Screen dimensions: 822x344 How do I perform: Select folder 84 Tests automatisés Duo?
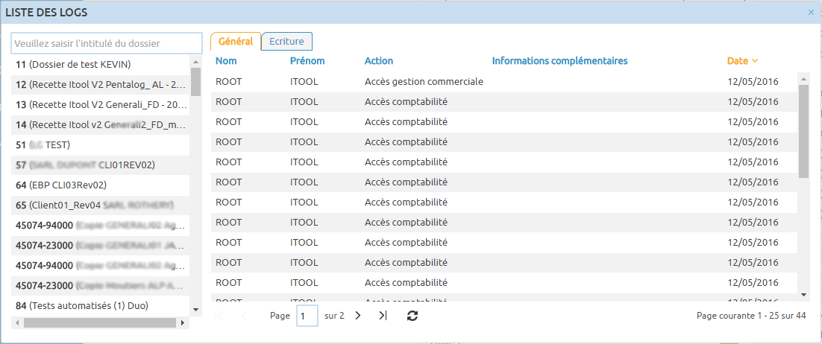[82, 305]
